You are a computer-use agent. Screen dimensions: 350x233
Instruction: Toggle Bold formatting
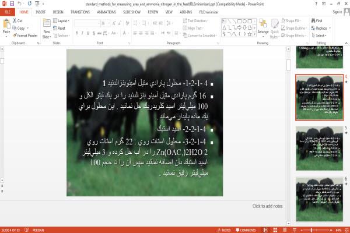click(76, 33)
